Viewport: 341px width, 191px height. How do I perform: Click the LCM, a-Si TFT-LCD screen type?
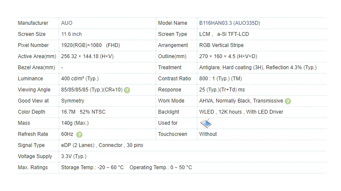pos(224,34)
